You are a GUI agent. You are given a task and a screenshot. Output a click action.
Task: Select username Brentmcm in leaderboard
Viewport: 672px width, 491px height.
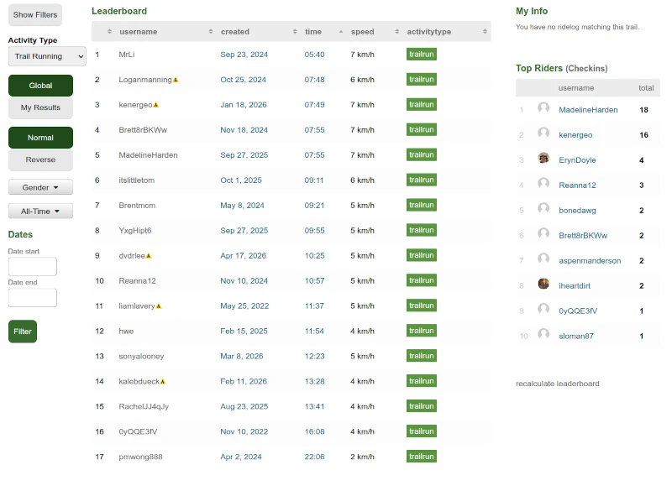[137, 206]
